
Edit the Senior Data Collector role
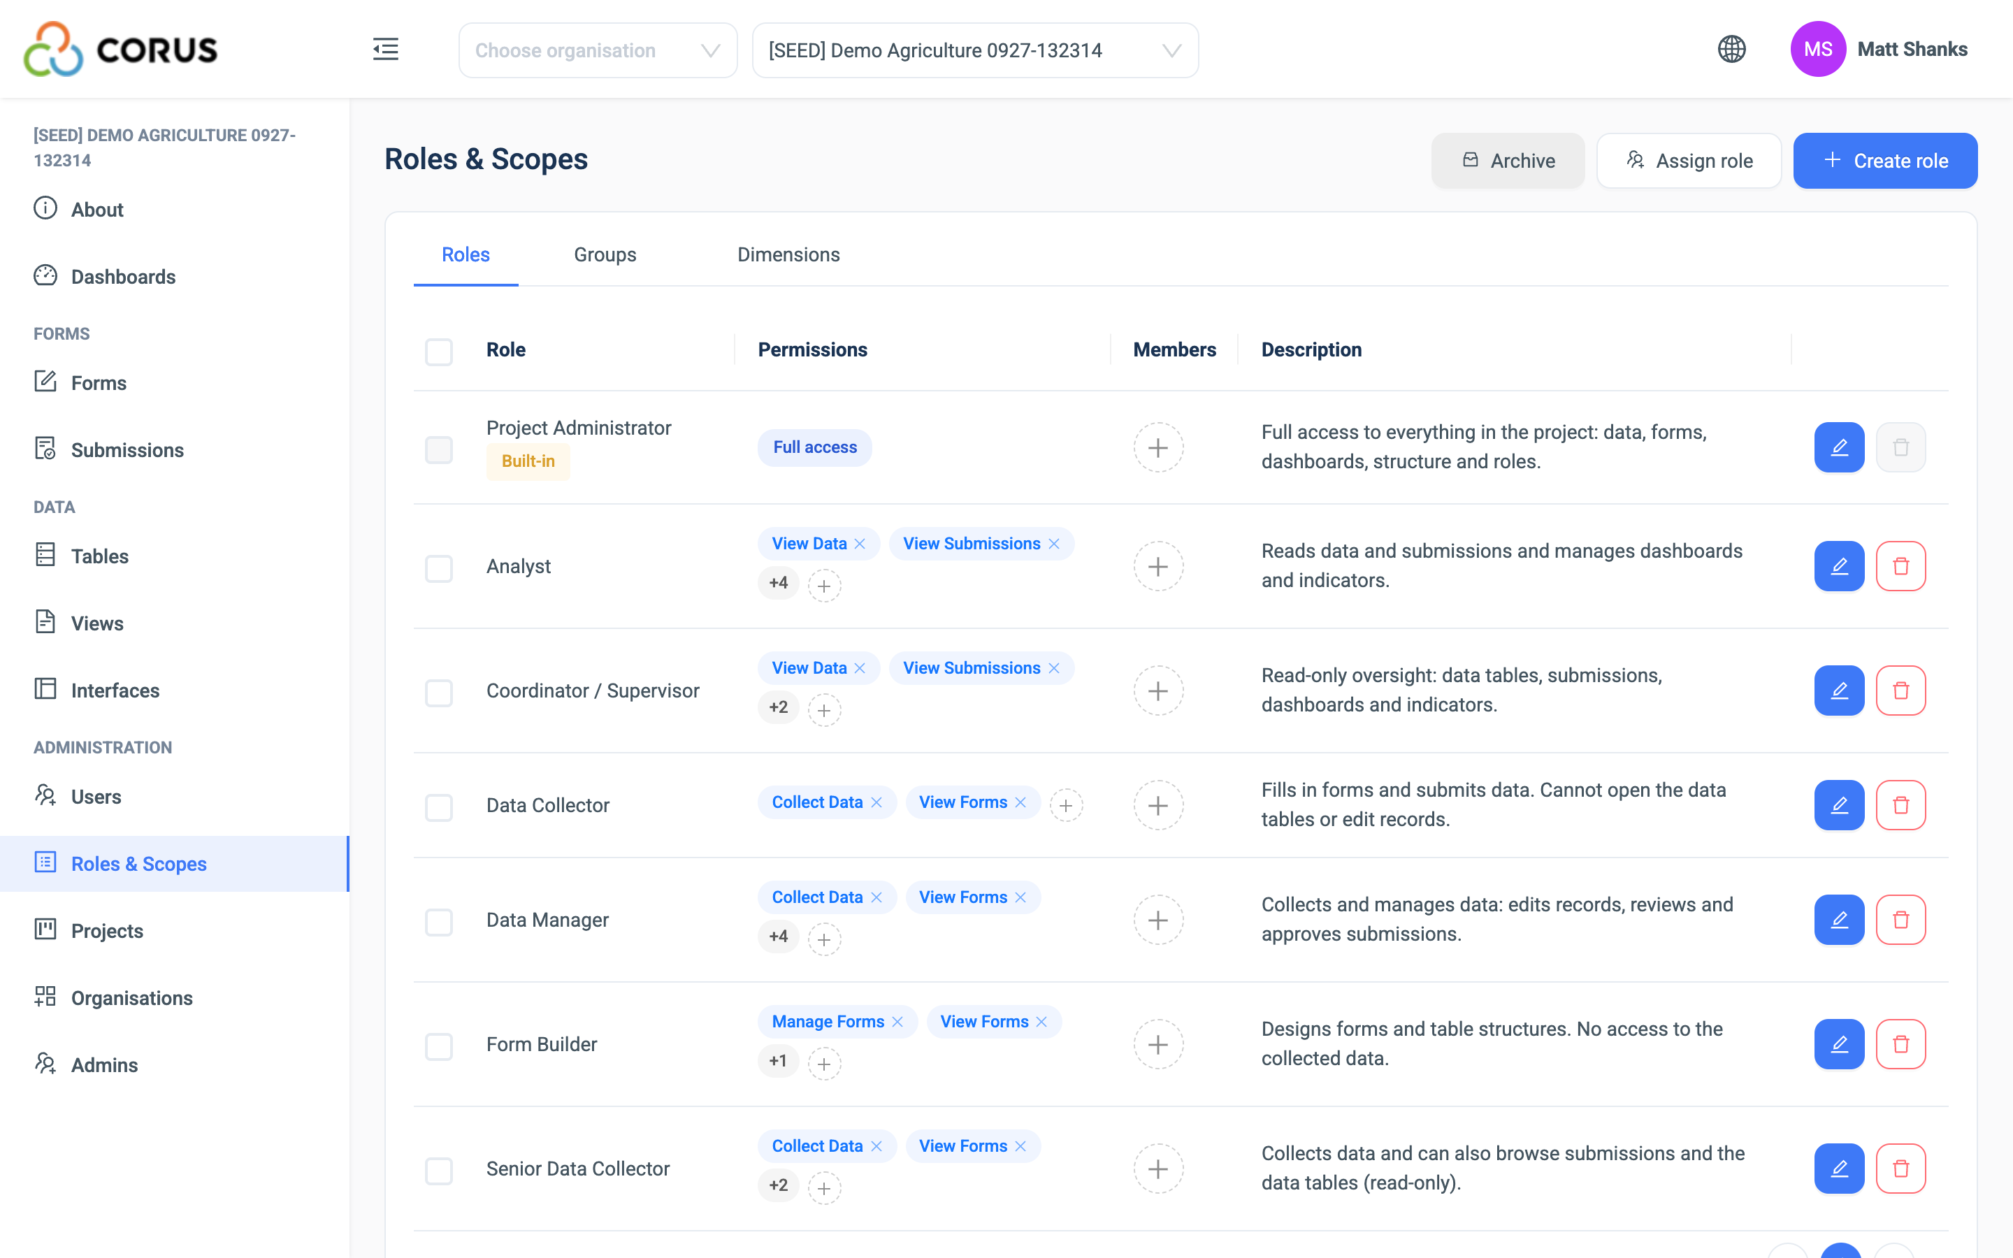pos(1839,1169)
